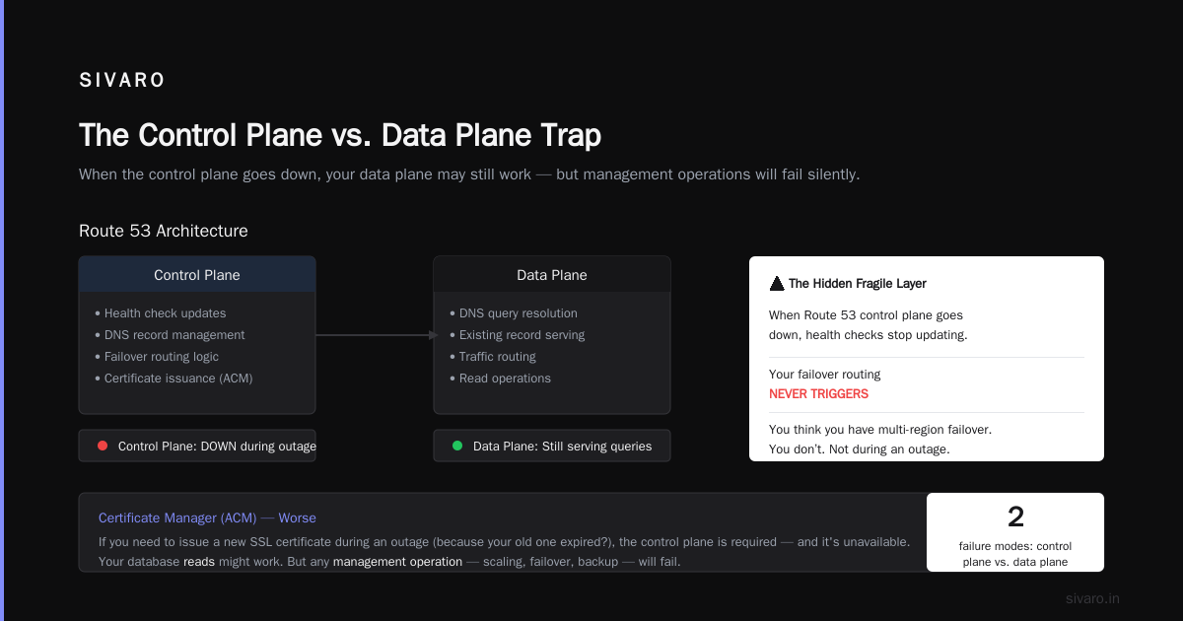1183x621 pixels.
Task: Click the arrow between Control and Data Plane
Action: (377, 335)
